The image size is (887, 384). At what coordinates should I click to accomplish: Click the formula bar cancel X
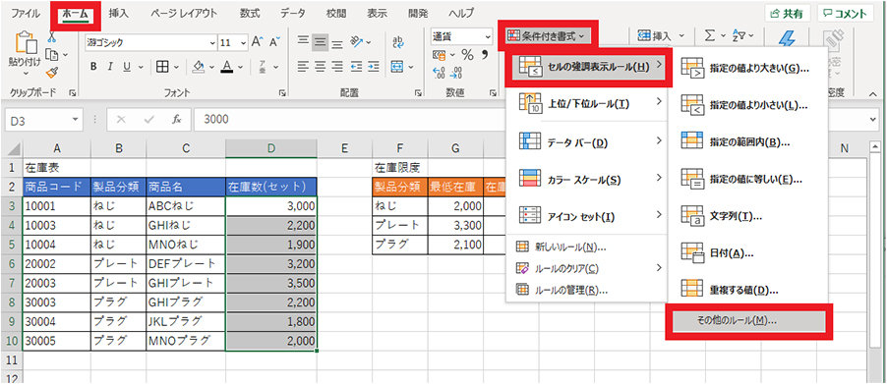pos(121,120)
